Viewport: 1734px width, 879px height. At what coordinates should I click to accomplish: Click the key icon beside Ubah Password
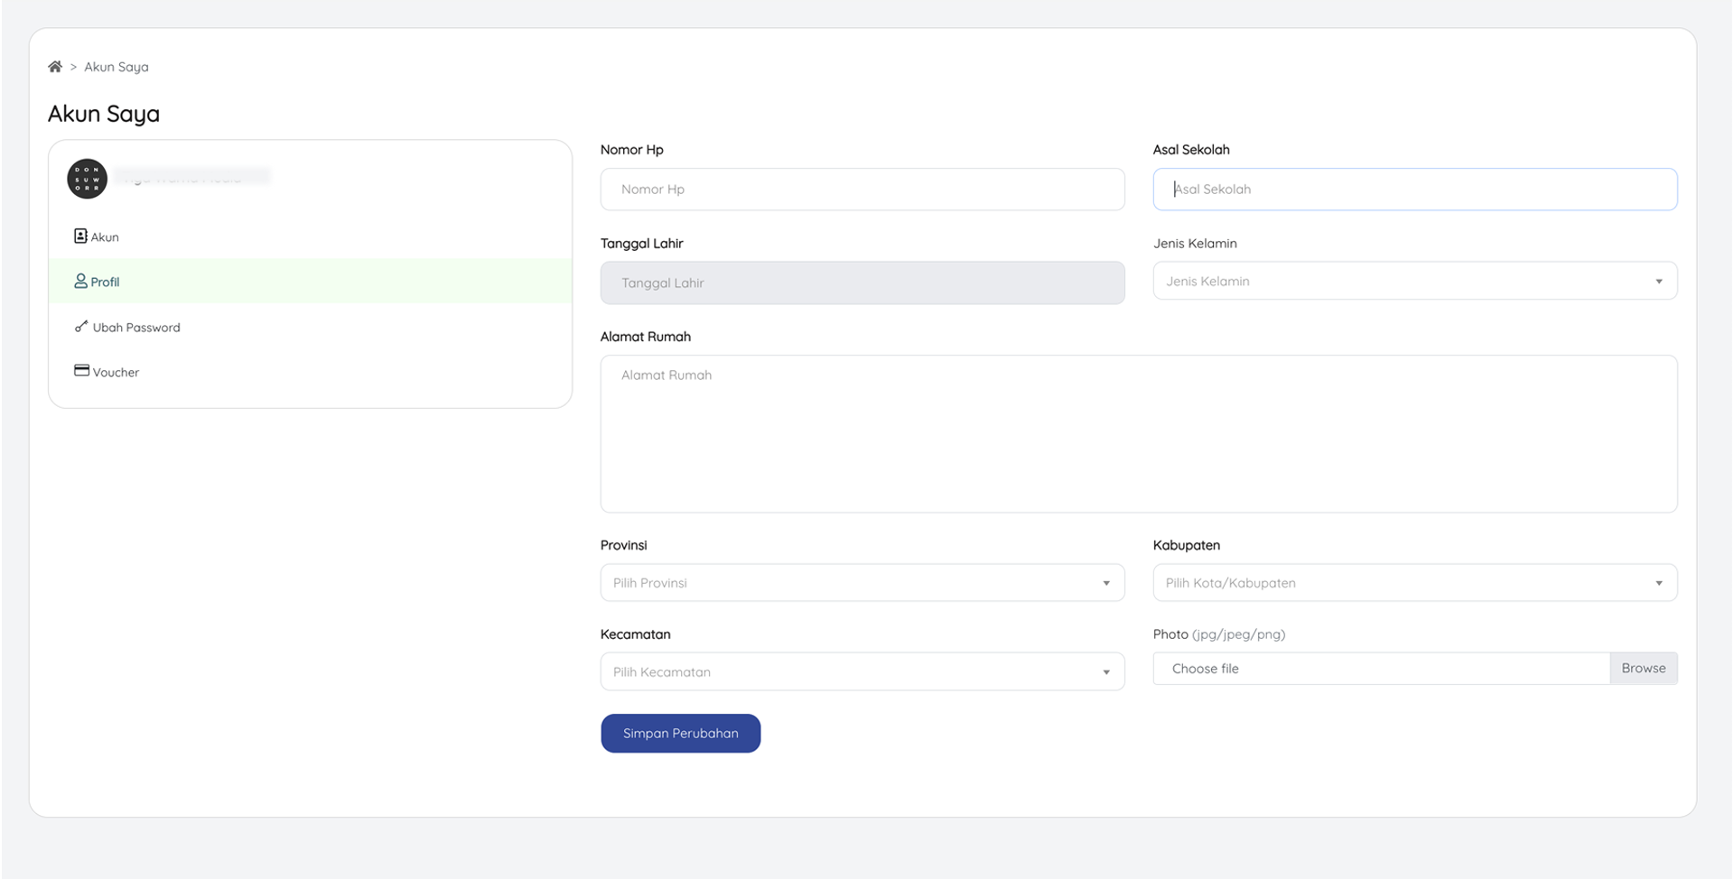click(81, 327)
